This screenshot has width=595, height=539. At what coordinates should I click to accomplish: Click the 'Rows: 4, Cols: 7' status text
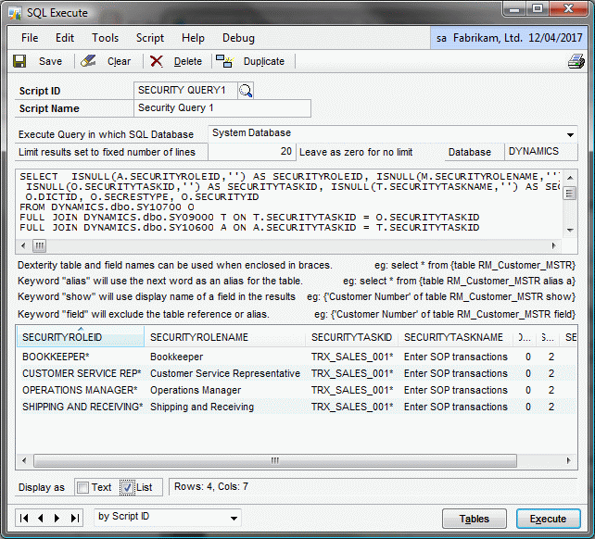point(211,486)
